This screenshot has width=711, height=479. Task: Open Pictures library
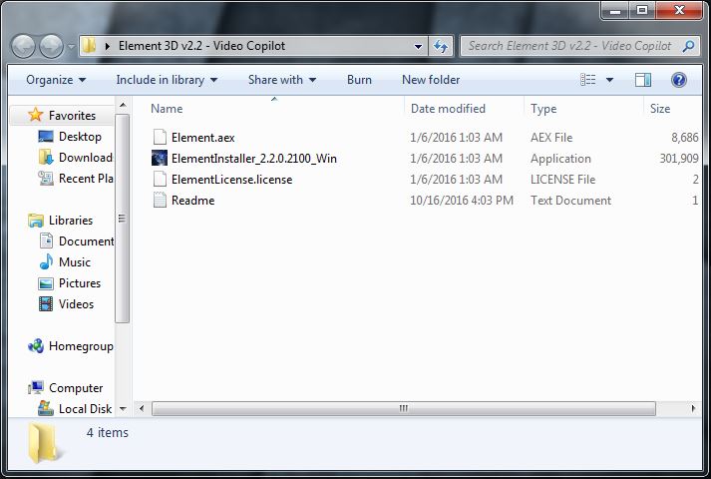coord(80,283)
